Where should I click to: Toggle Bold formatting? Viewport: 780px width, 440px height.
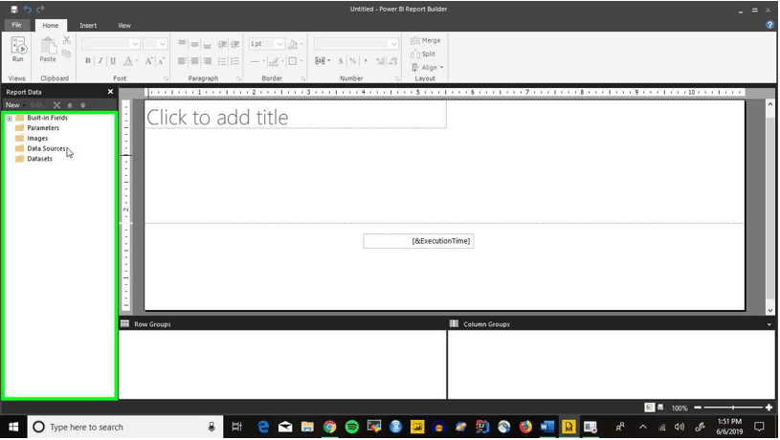[x=88, y=60]
